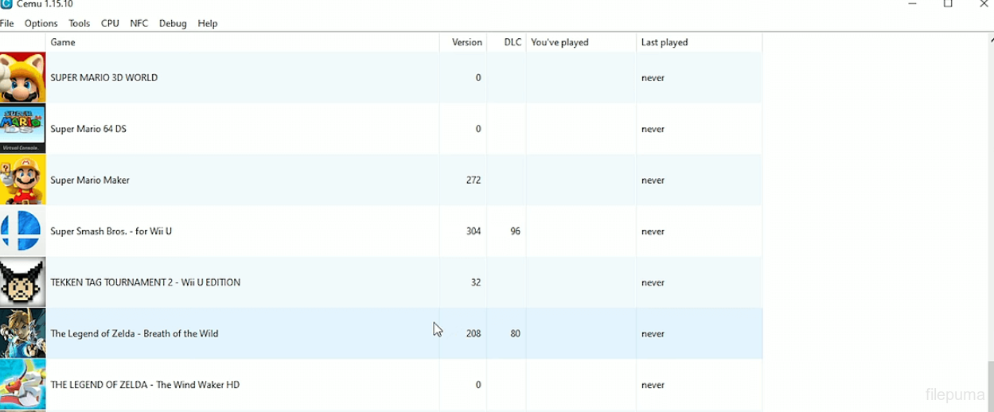Select the Super Mario 64 DS title
The image size is (994, 412).
[88, 129]
